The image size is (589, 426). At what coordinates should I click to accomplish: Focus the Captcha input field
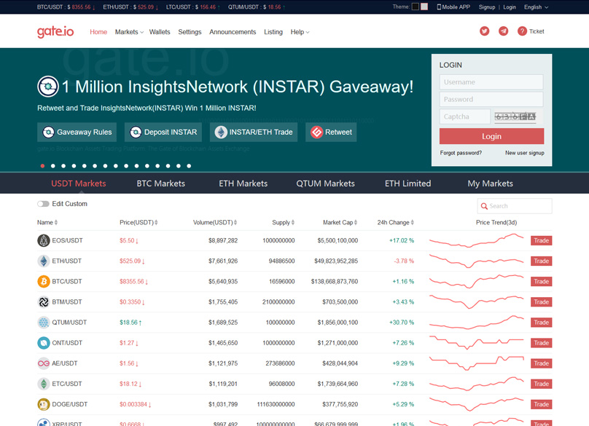[x=465, y=117]
